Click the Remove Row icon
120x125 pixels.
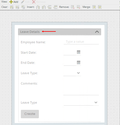(79, 7)
